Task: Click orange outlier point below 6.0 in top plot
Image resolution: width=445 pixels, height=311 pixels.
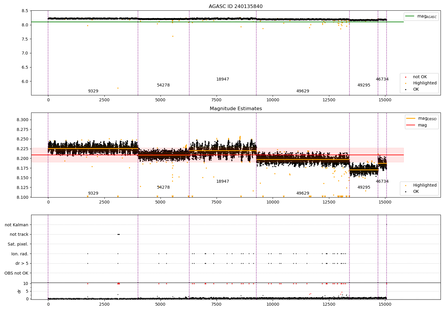Action: [118, 88]
